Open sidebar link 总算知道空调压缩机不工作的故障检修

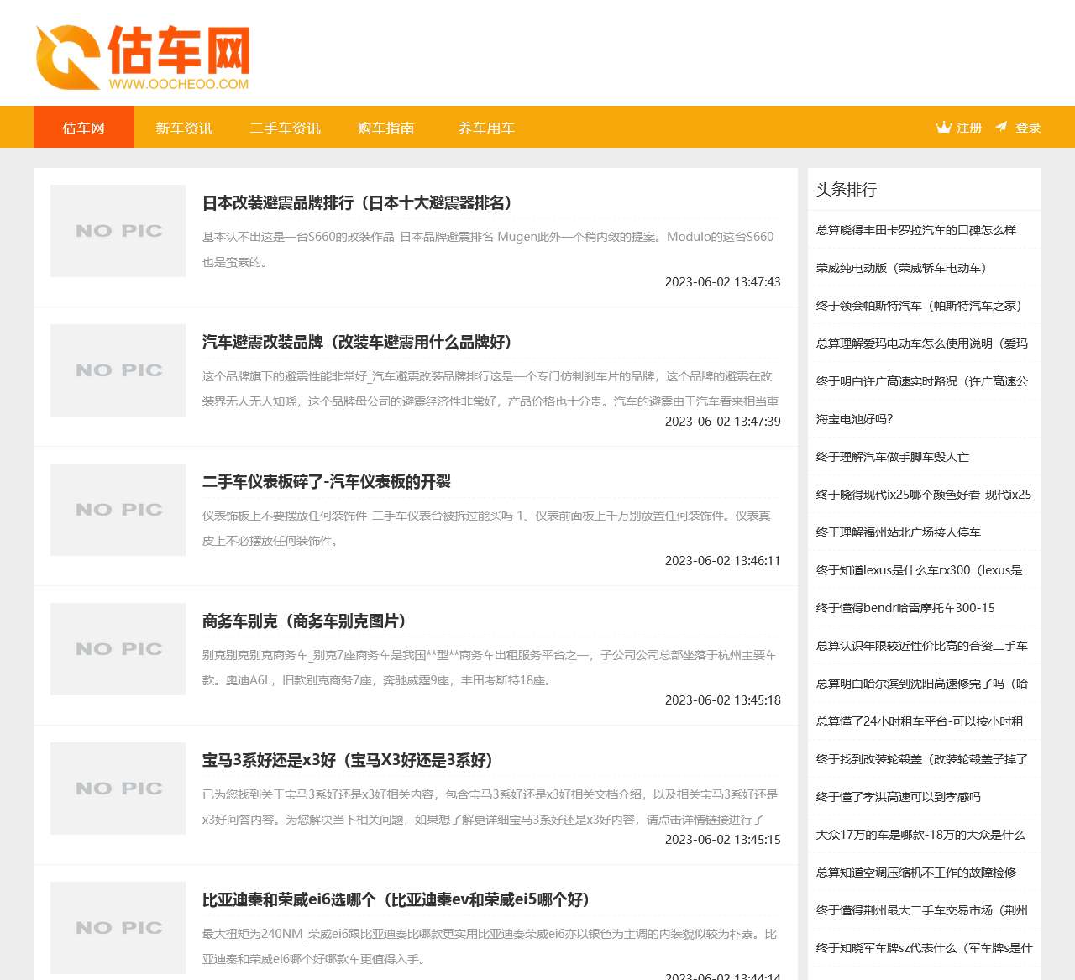tap(916, 873)
